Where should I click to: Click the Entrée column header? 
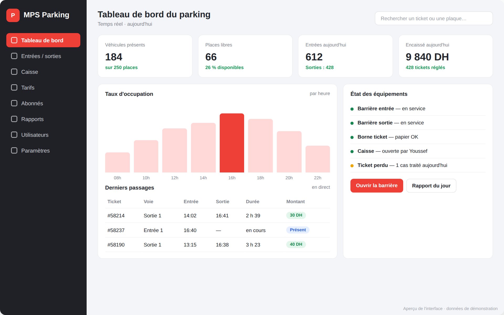point(191,202)
